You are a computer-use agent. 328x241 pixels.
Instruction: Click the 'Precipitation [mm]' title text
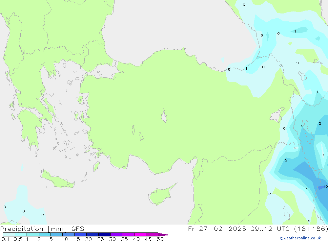[x=34, y=229]
